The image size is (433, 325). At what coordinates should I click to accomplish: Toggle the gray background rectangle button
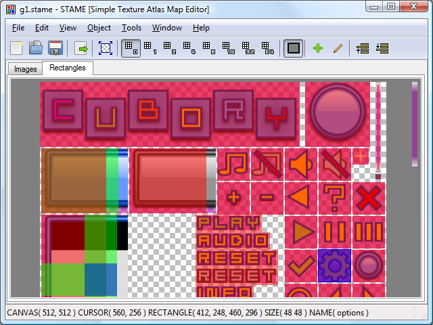[293, 48]
